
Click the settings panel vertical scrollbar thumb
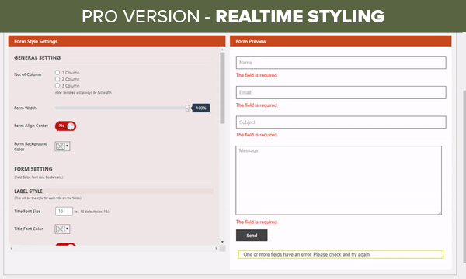click(x=222, y=88)
